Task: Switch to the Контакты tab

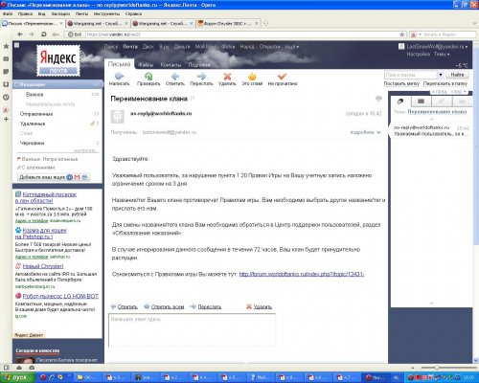Action: [171, 65]
